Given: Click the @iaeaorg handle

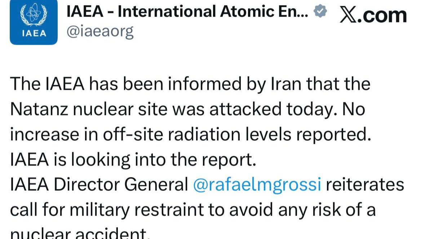Looking at the screenshot, I should [x=100, y=32].
